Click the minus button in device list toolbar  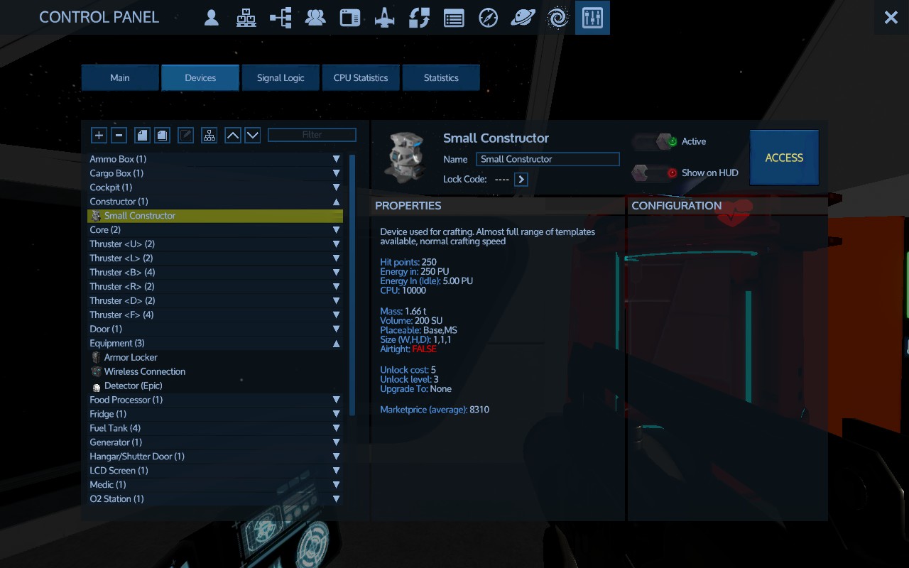(x=119, y=135)
